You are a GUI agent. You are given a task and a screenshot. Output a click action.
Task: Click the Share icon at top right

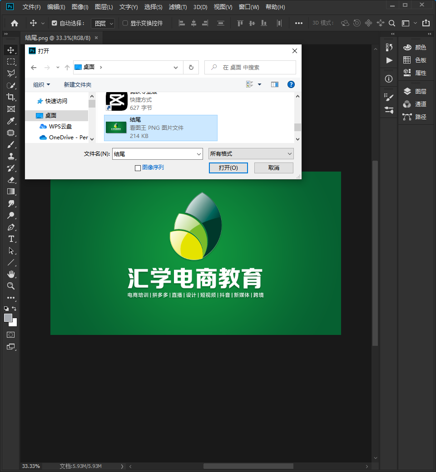pyautogui.click(x=426, y=23)
